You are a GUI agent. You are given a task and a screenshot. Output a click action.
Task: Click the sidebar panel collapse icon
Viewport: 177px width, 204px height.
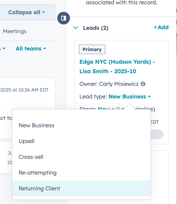pyautogui.click(x=63, y=18)
